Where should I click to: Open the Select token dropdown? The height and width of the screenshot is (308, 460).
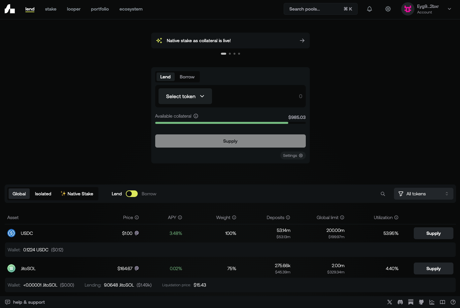pyautogui.click(x=185, y=96)
